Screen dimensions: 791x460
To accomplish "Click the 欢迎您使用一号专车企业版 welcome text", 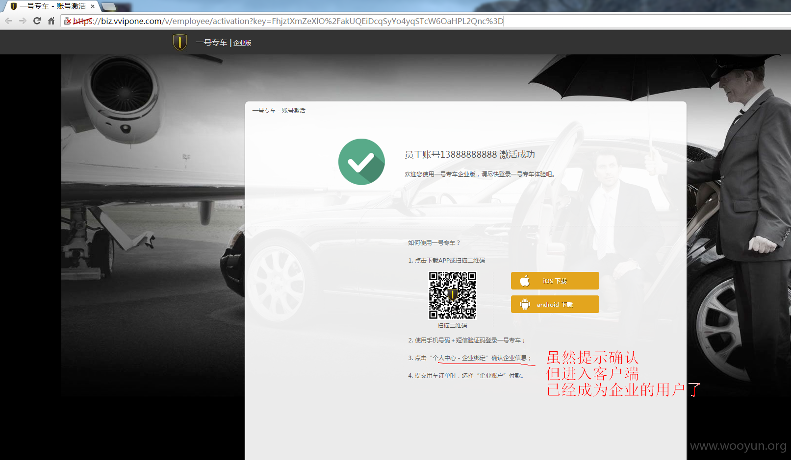I will pyautogui.click(x=480, y=174).
